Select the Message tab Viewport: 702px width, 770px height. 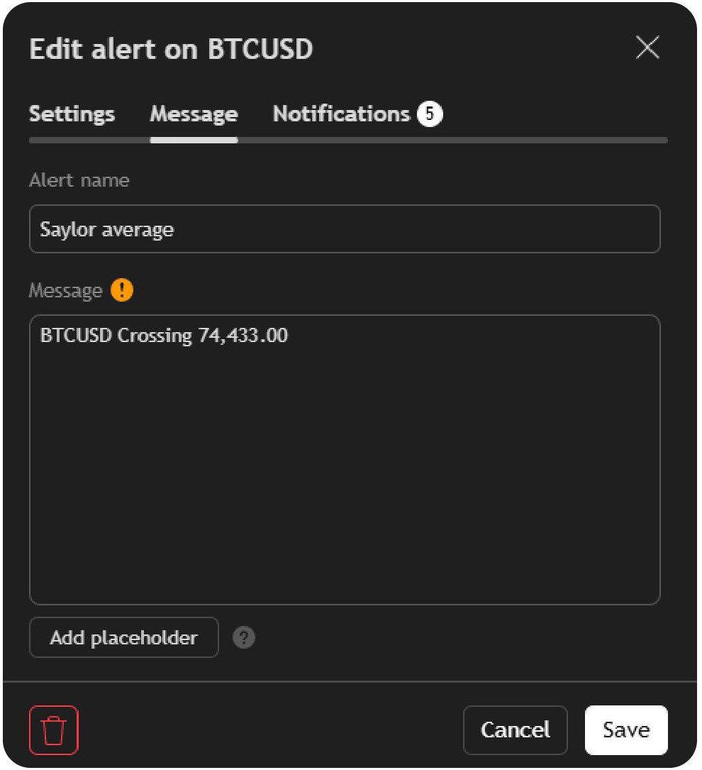pyautogui.click(x=194, y=114)
